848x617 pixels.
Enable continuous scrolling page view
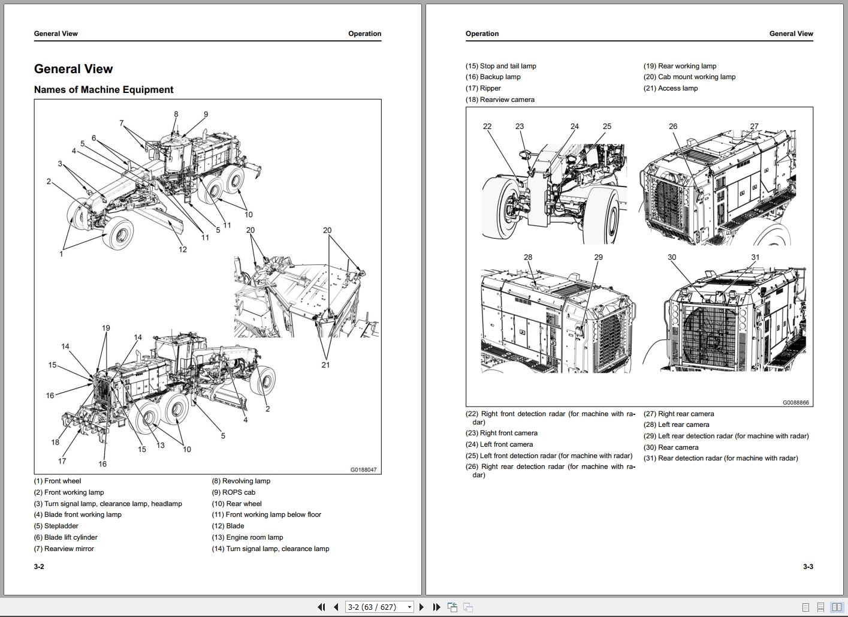(x=821, y=607)
